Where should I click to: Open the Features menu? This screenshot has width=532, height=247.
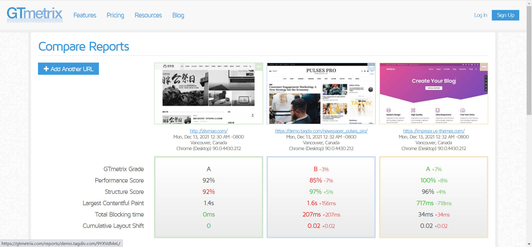pyautogui.click(x=85, y=15)
